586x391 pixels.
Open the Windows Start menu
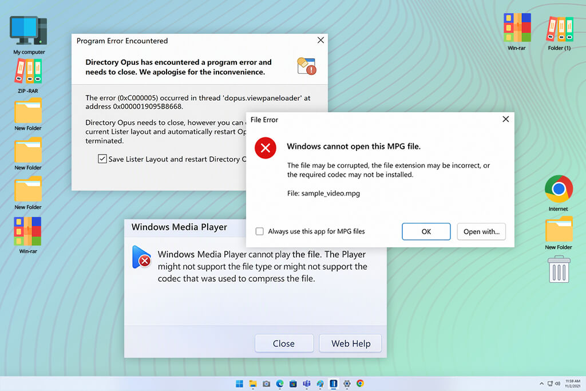[239, 384]
